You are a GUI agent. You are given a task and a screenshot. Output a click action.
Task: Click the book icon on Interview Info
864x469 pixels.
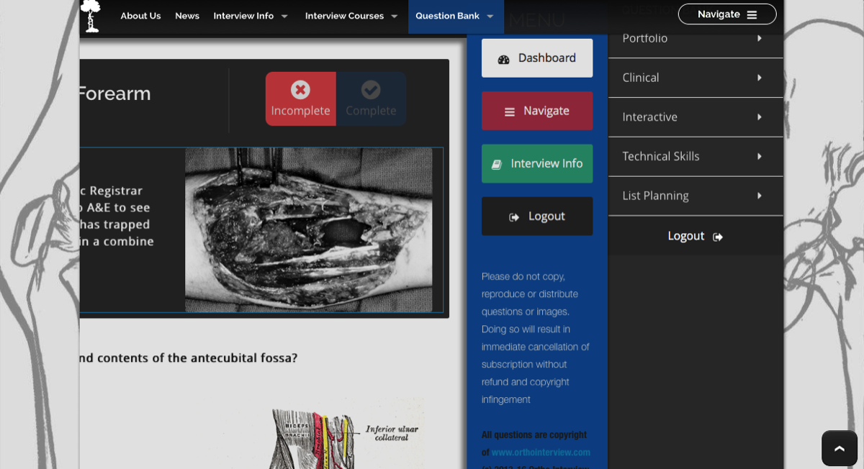point(497,165)
